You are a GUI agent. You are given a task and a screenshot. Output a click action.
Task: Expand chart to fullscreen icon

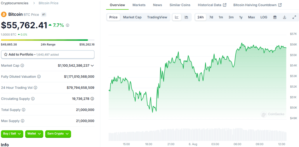(294, 17)
